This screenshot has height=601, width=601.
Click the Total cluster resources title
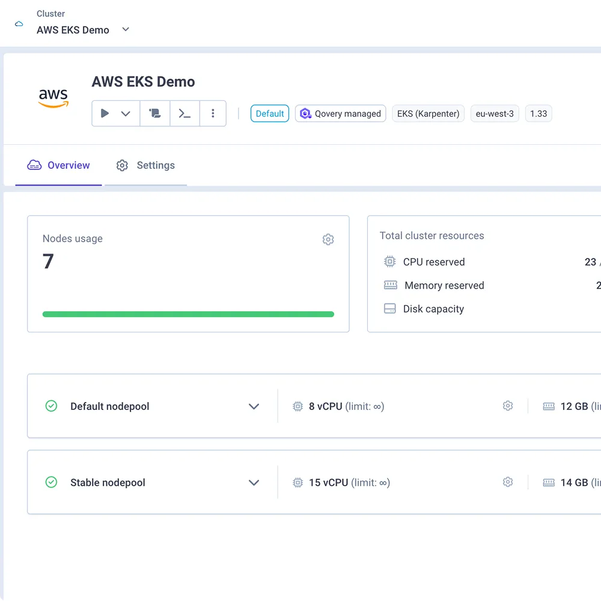[432, 236]
